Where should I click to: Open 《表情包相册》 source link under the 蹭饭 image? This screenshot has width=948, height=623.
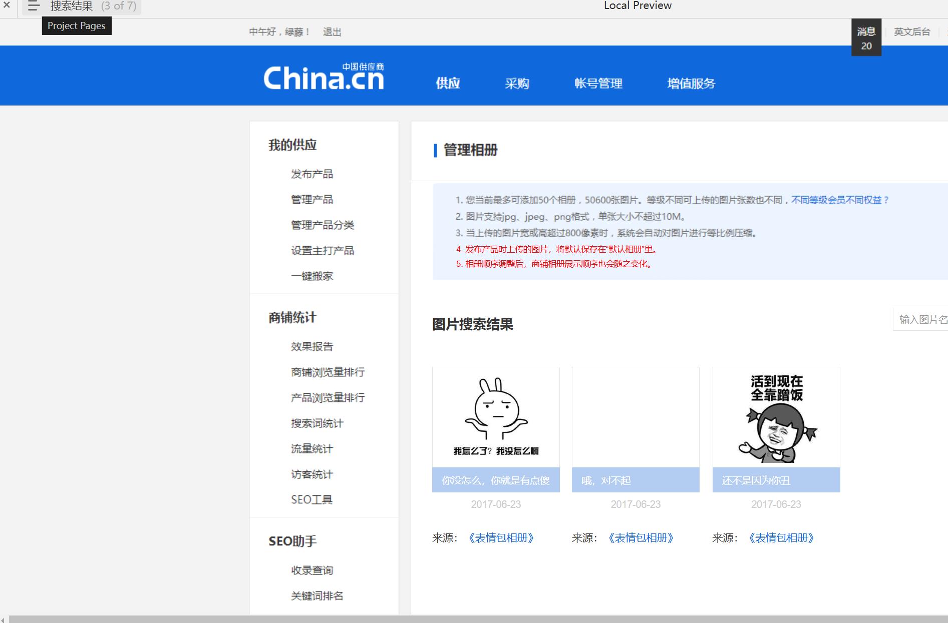pos(781,538)
